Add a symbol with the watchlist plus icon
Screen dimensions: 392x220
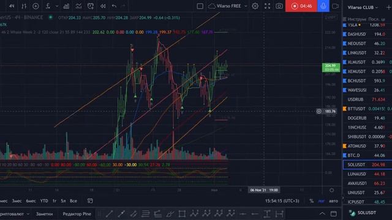[x=389, y=7]
